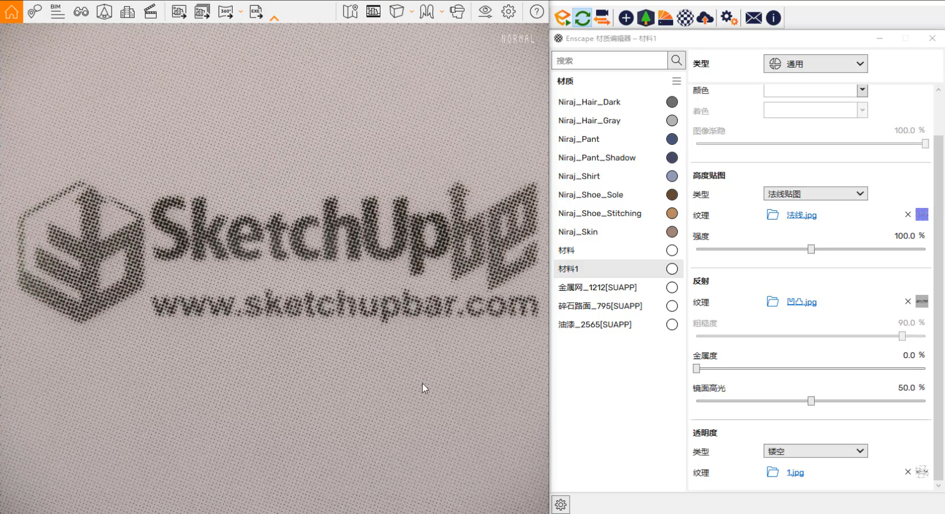
Task: Open the visual settings eye icon
Action: pos(485,12)
